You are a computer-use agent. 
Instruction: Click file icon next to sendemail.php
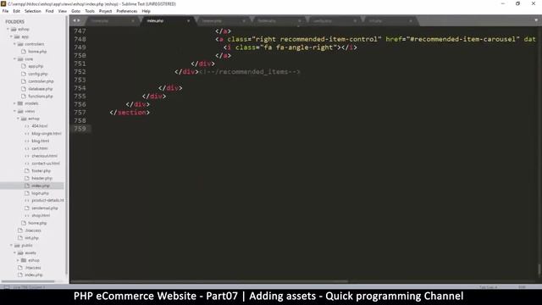27,208
